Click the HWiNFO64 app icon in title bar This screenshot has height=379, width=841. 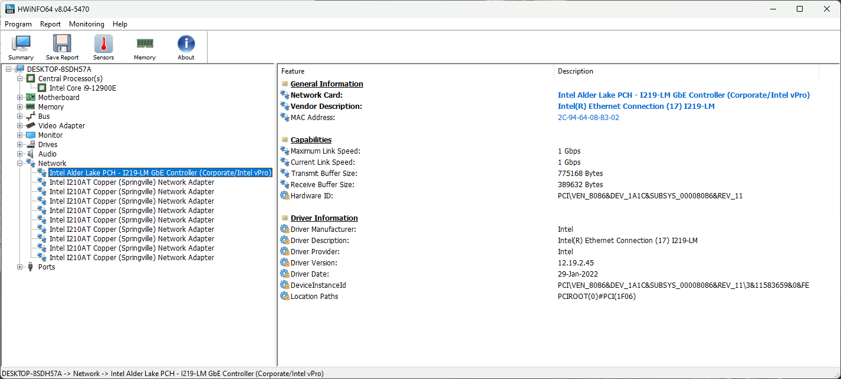(10, 9)
